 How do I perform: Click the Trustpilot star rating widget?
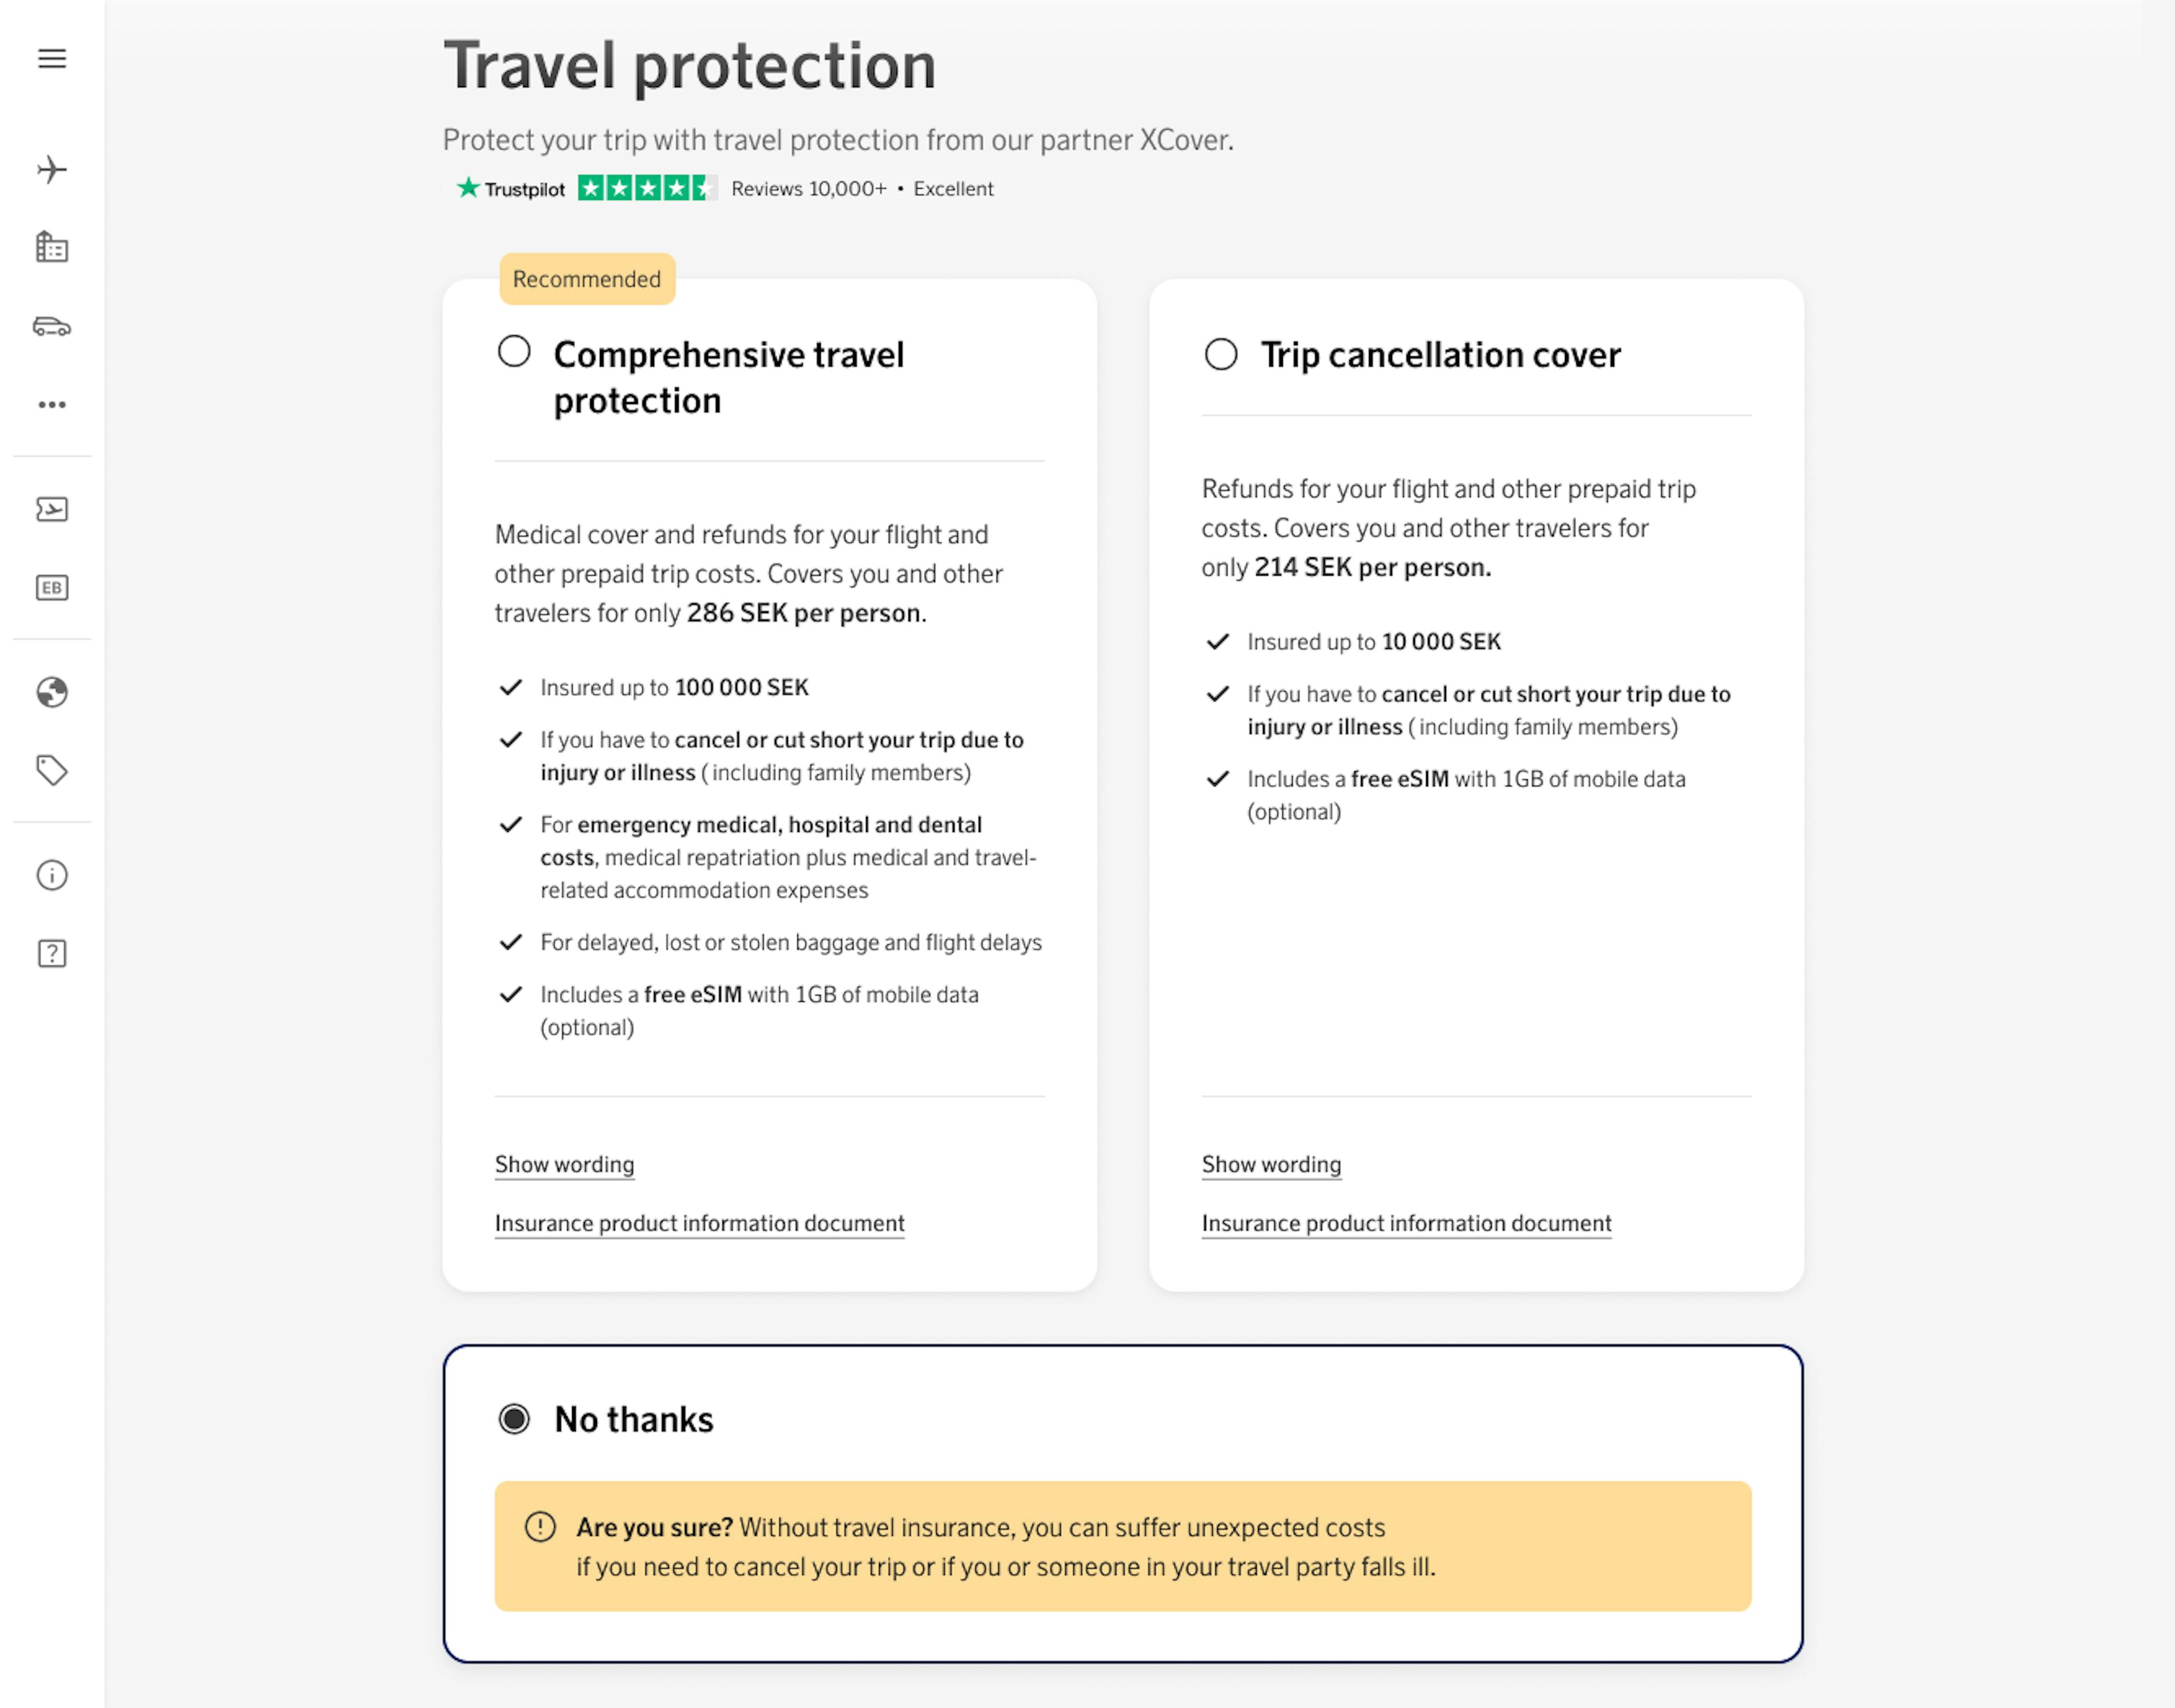pos(647,188)
